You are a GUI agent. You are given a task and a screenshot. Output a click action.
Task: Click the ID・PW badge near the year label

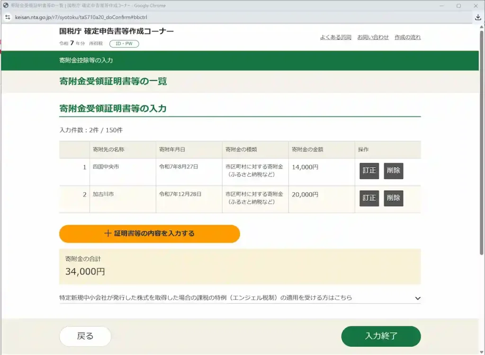[x=124, y=43]
